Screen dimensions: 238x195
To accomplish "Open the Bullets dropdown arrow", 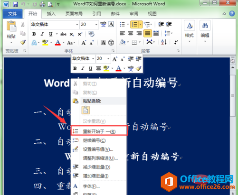I will (x=128, y=24).
